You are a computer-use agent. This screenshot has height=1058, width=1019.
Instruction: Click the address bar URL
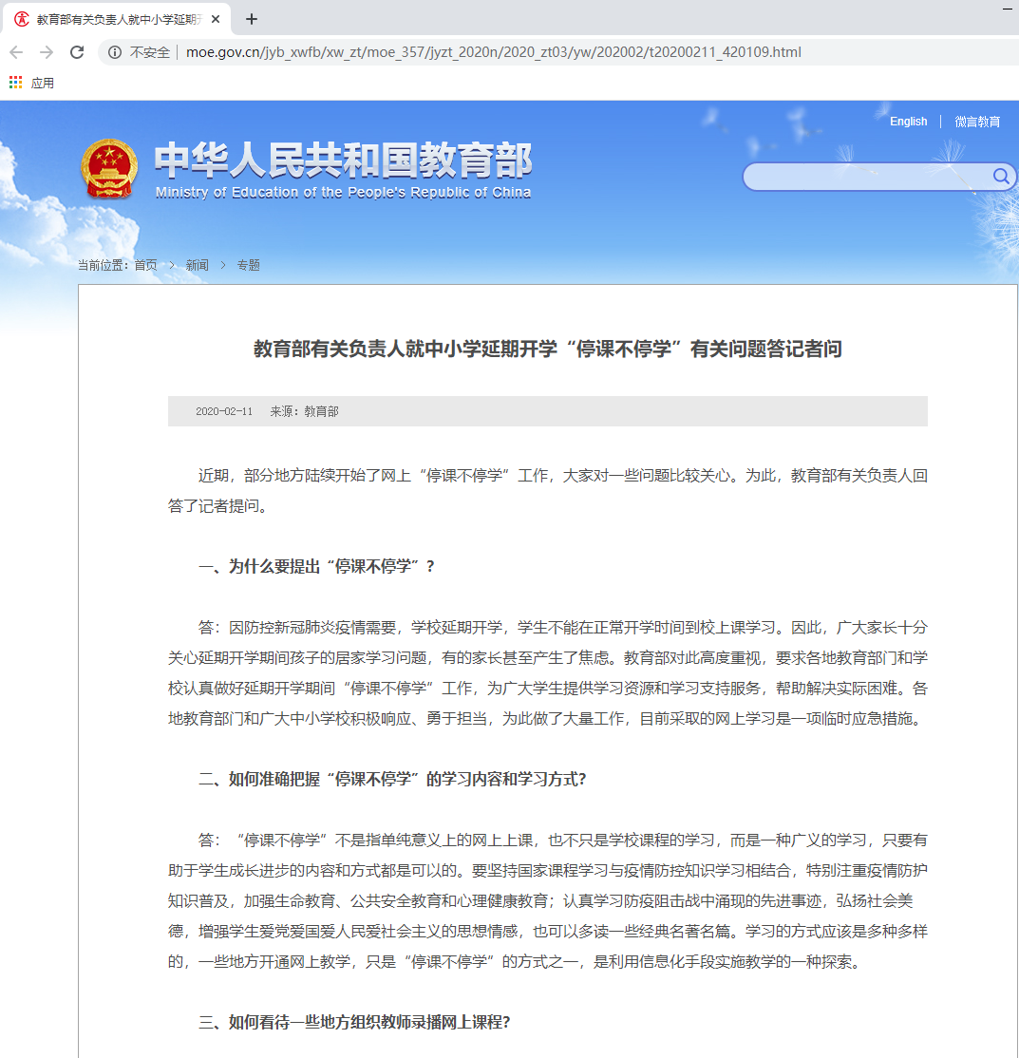[493, 52]
